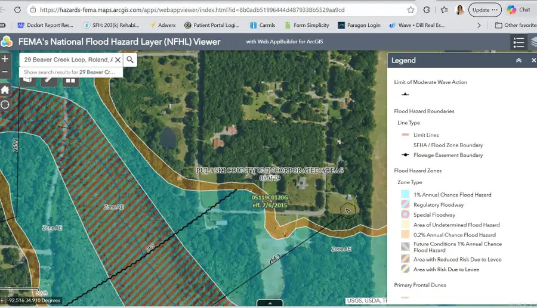The image size is (537, 308).
Task: Clear the address search text
Action: (x=118, y=60)
